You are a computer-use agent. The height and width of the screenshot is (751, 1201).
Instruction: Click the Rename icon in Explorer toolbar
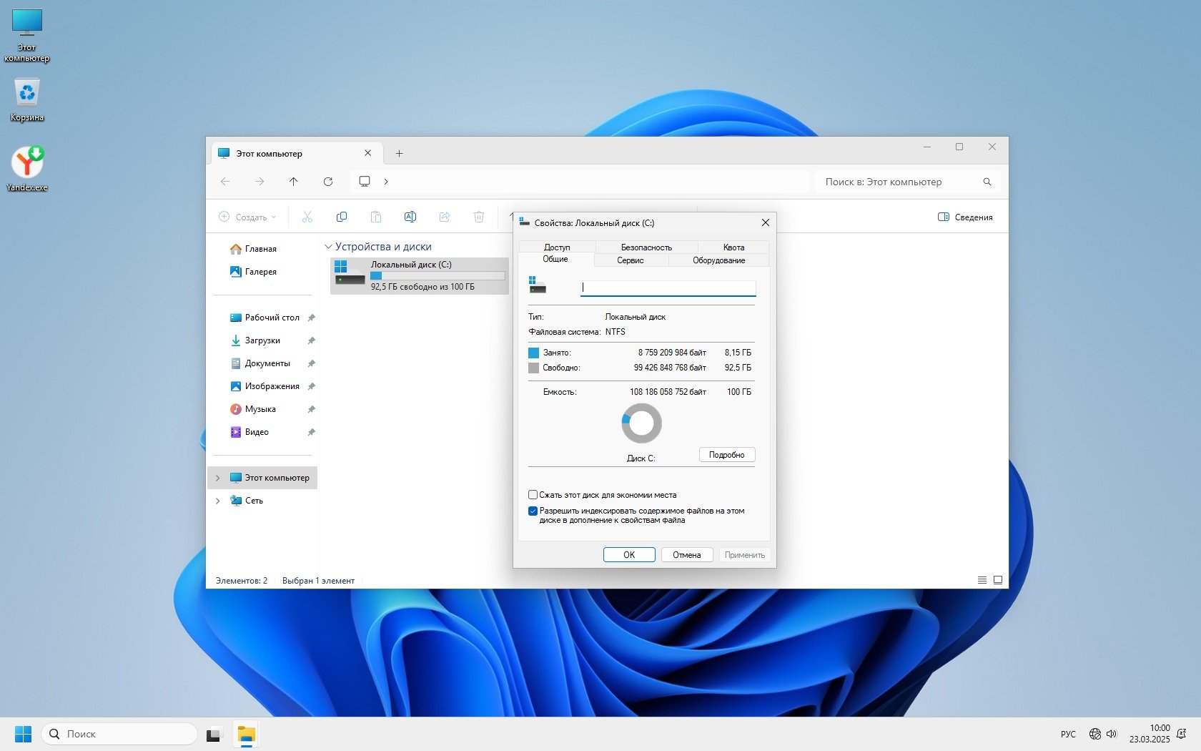tap(410, 217)
